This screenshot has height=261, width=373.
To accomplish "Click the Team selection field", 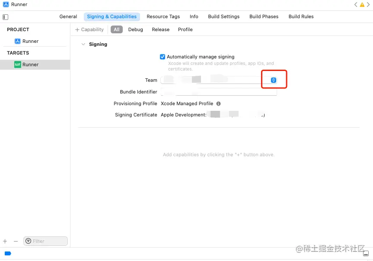I will click(x=219, y=80).
